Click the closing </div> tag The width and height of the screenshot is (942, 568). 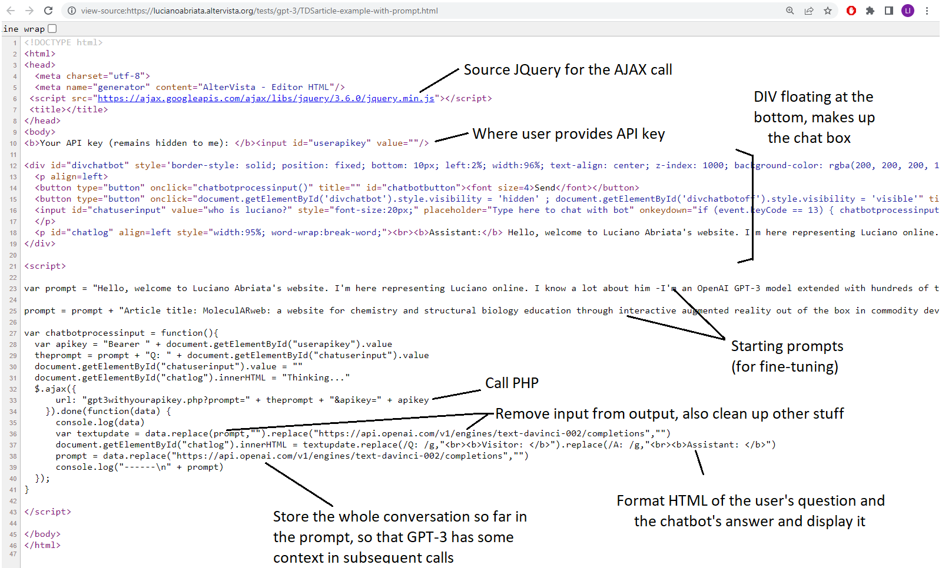(40, 243)
